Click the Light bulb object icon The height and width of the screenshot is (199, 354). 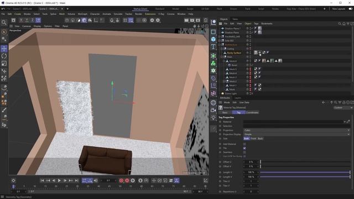pyautogui.click(x=214, y=117)
